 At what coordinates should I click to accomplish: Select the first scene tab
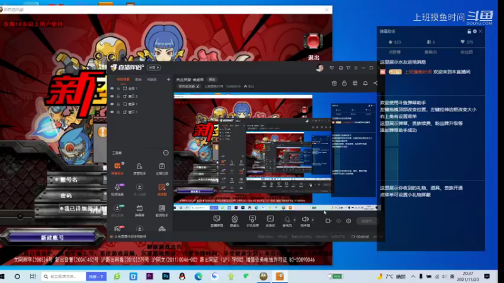coord(123,79)
